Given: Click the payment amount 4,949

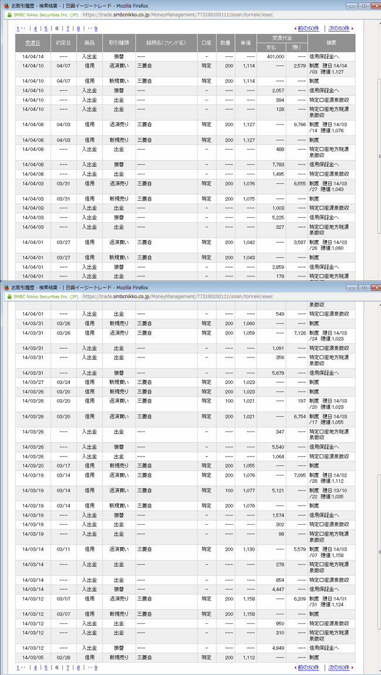Looking at the screenshot, I should pos(278,648).
